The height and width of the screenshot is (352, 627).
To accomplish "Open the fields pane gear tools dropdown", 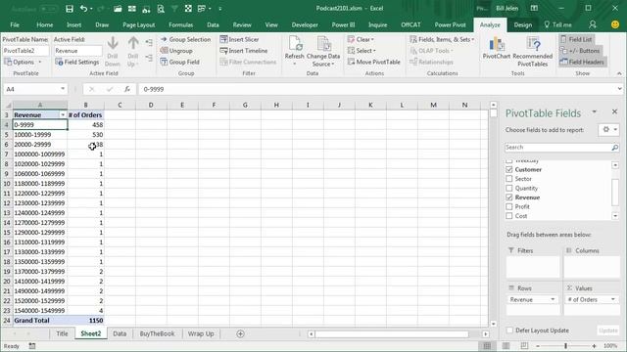I will pos(609,130).
